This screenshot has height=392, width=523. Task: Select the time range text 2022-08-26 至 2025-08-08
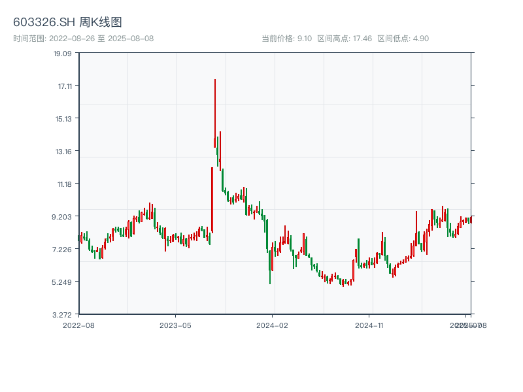[x=101, y=39]
